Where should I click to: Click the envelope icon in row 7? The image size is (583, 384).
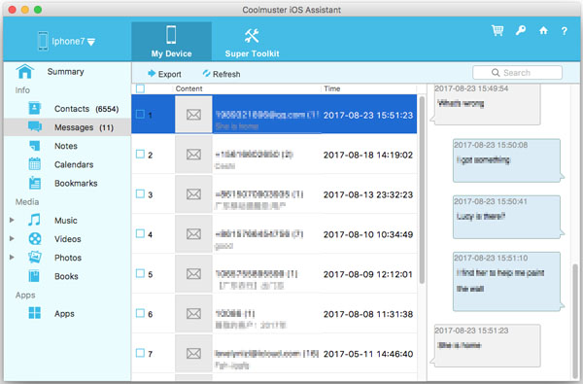click(193, 354)
